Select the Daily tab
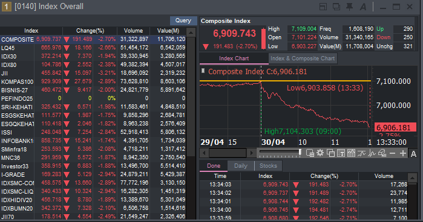 [x=241, y=166]
